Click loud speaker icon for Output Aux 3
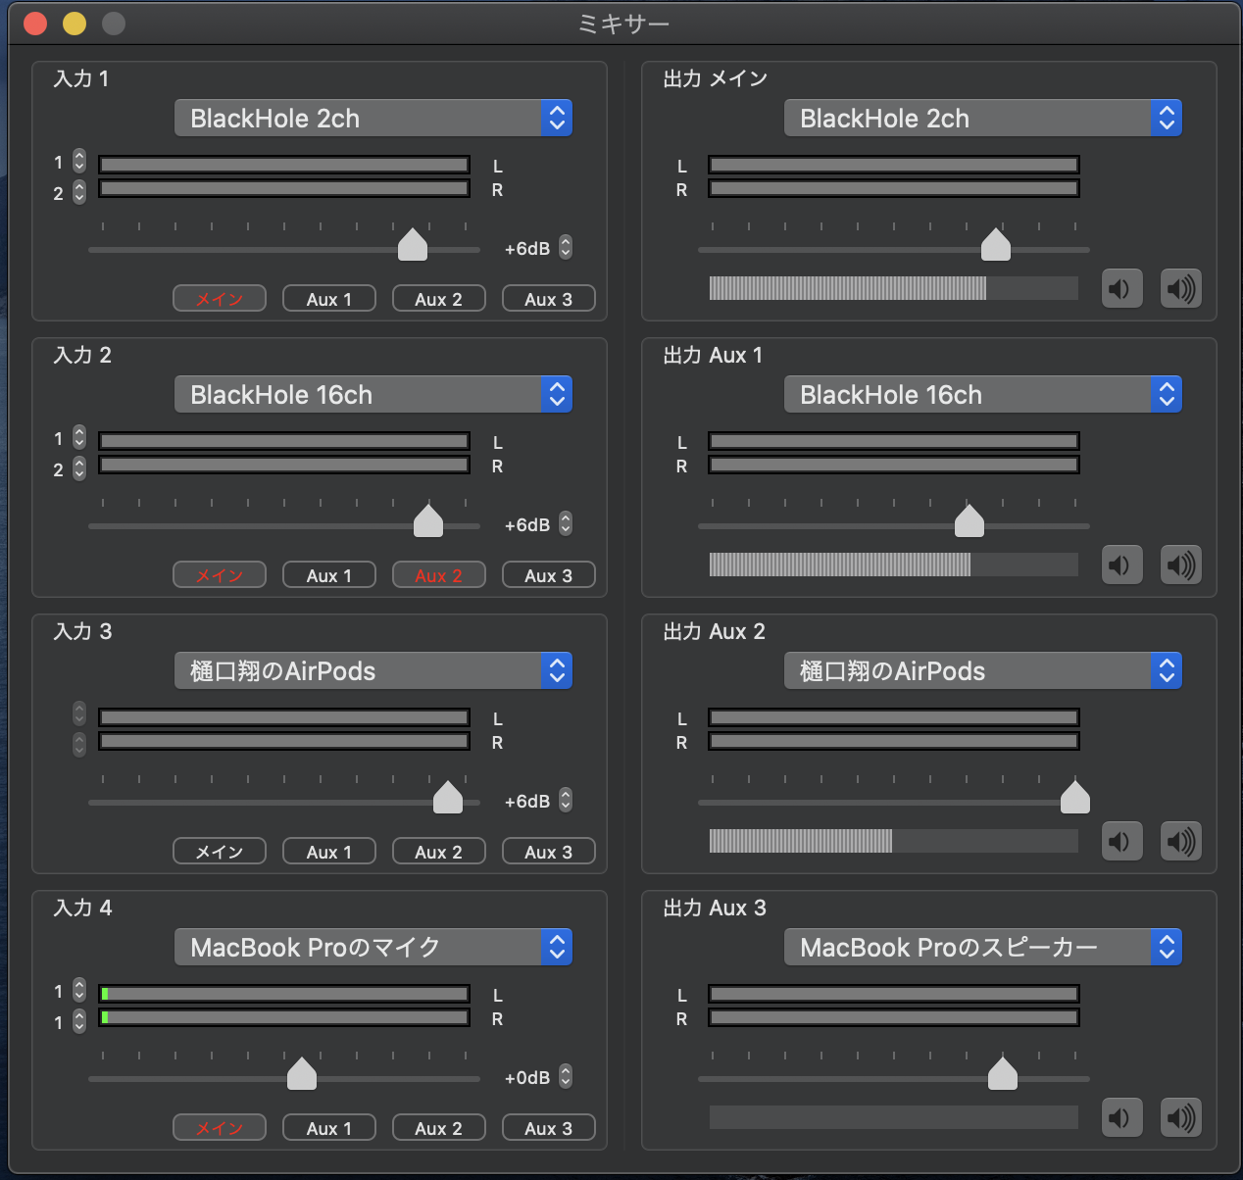This screenshot has width=1243, height=1180. (x=1181, y=1118)
